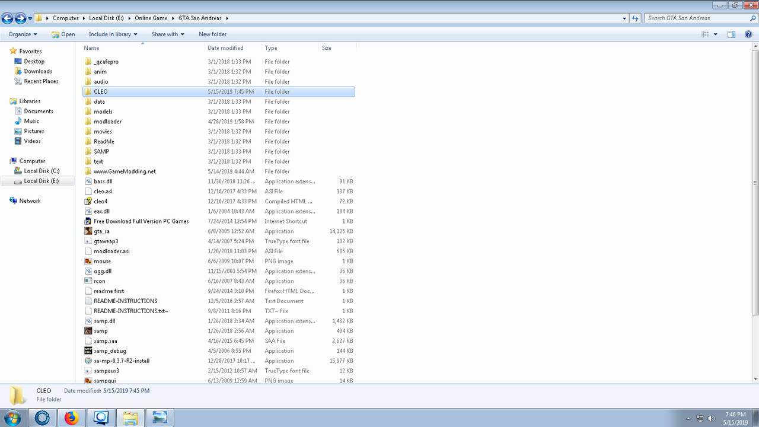Click the Favorites star icon
This screenshot has width=759, height=427.
(x=13, y=52)
